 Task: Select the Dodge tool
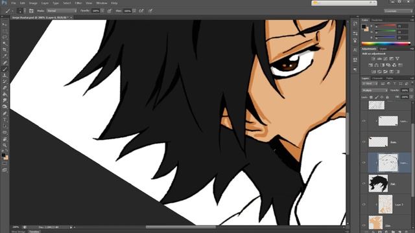click(5, 107)
